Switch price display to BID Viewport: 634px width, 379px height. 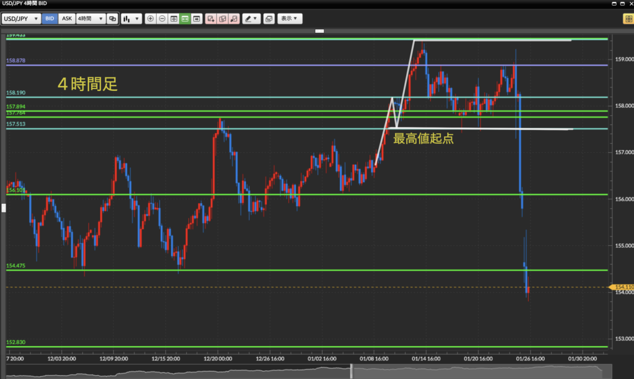[50, 19]
